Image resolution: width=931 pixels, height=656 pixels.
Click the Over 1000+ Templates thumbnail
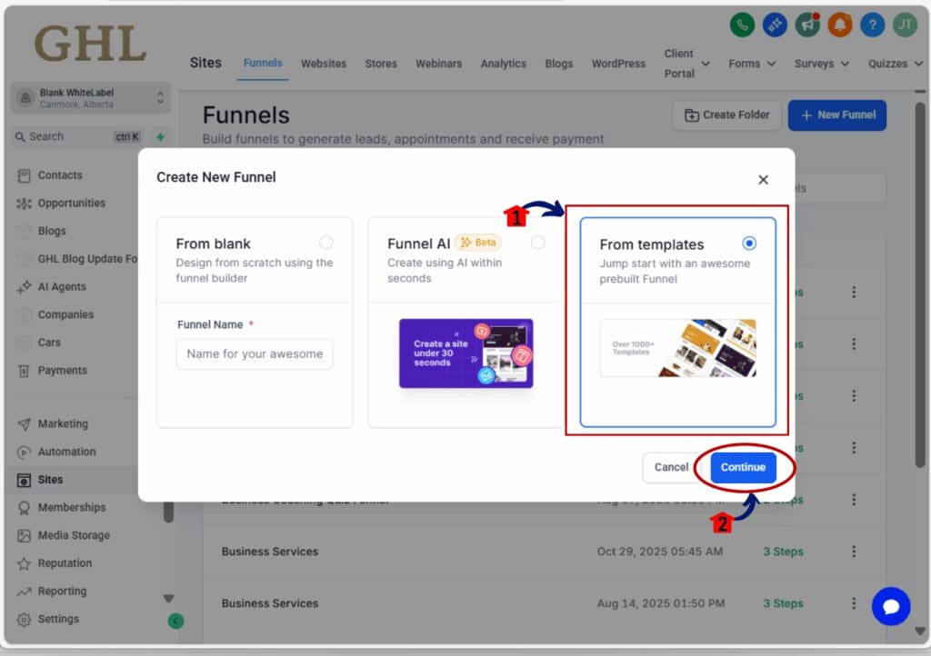(677, 348)
